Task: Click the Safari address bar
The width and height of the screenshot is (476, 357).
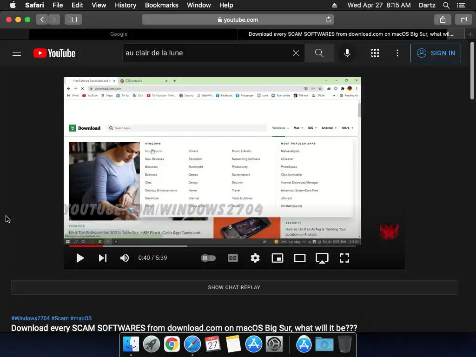Action: [238, 20]
